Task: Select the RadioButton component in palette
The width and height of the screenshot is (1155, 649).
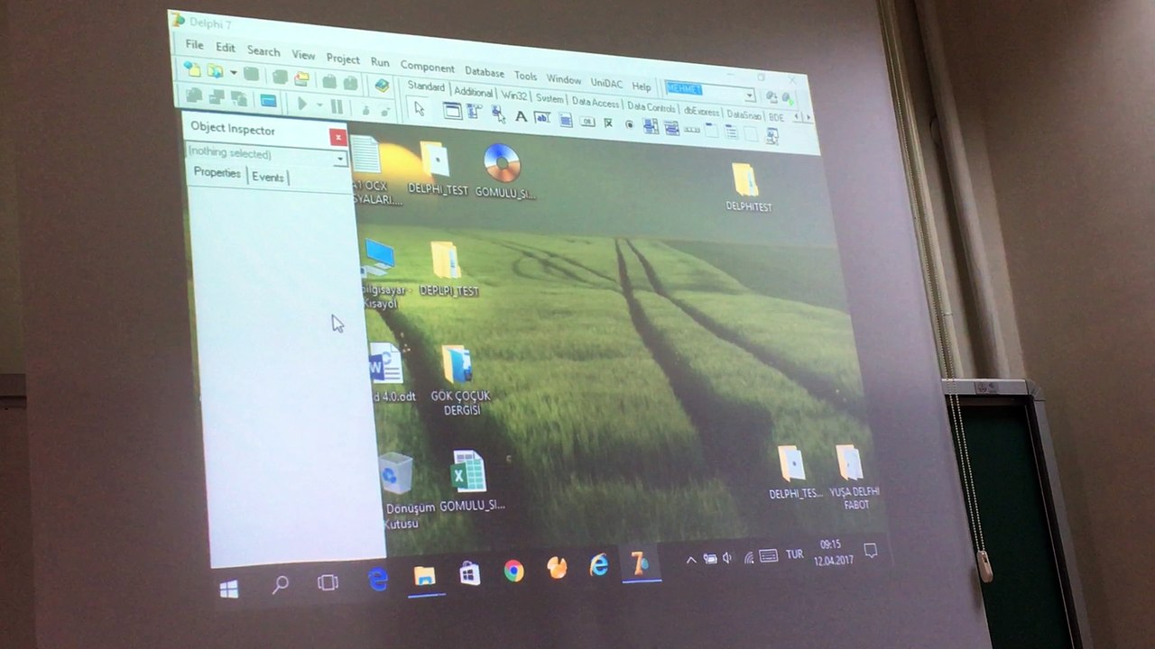Action: (x=629, y=124)
